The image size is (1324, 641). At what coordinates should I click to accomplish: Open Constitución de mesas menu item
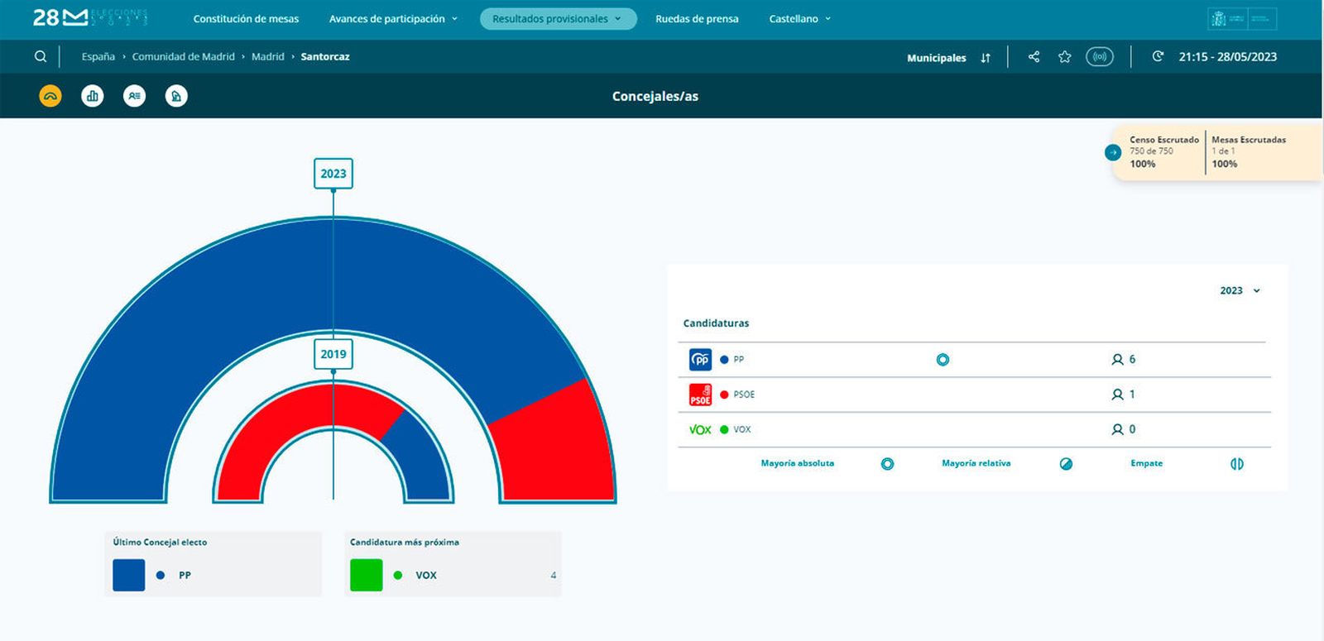click(246, 19)
